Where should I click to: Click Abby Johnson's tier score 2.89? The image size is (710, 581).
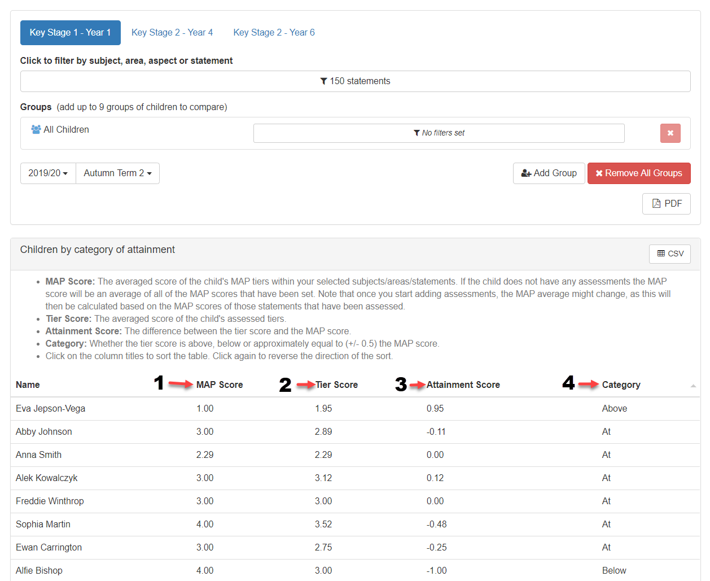[323, 432]
